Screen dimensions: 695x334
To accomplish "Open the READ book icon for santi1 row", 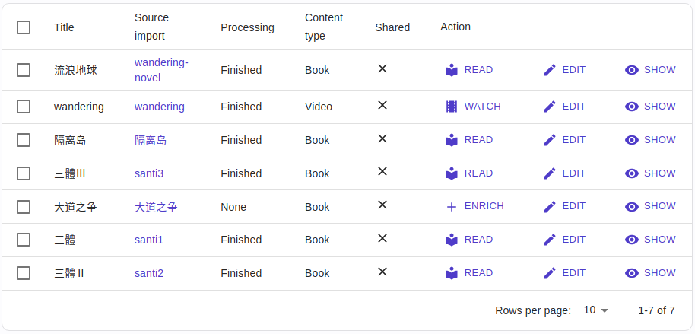I will [x=452, y=240].
